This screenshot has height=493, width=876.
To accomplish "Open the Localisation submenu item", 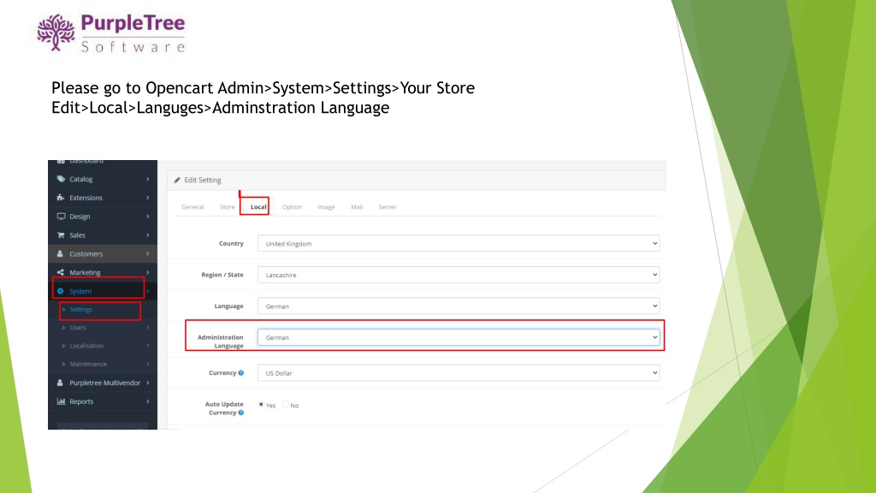I will pos(86,346).
